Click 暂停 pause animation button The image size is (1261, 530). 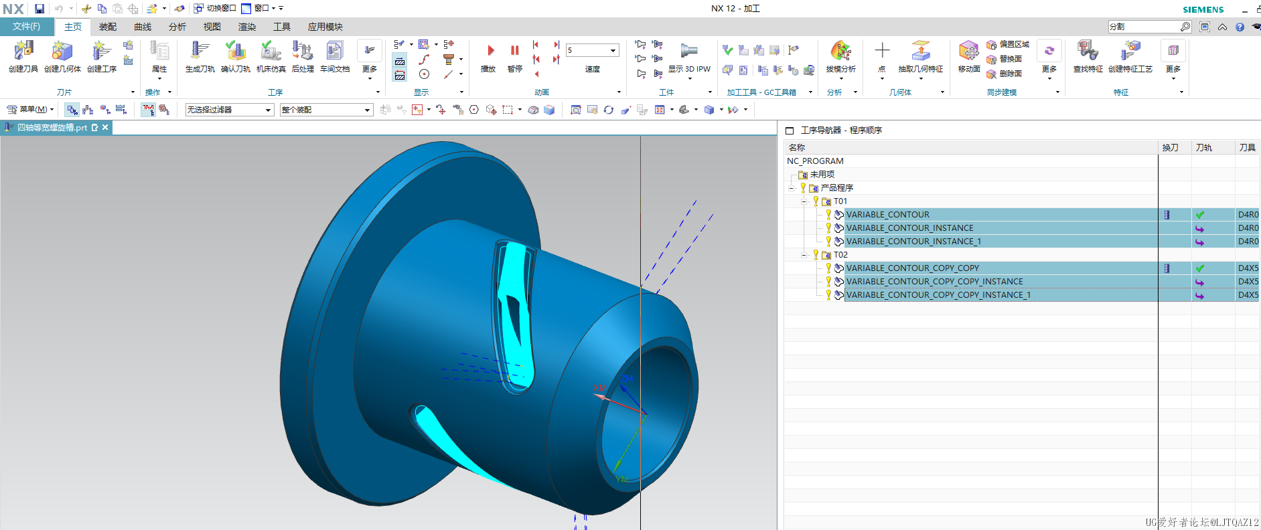pos(515,58)
